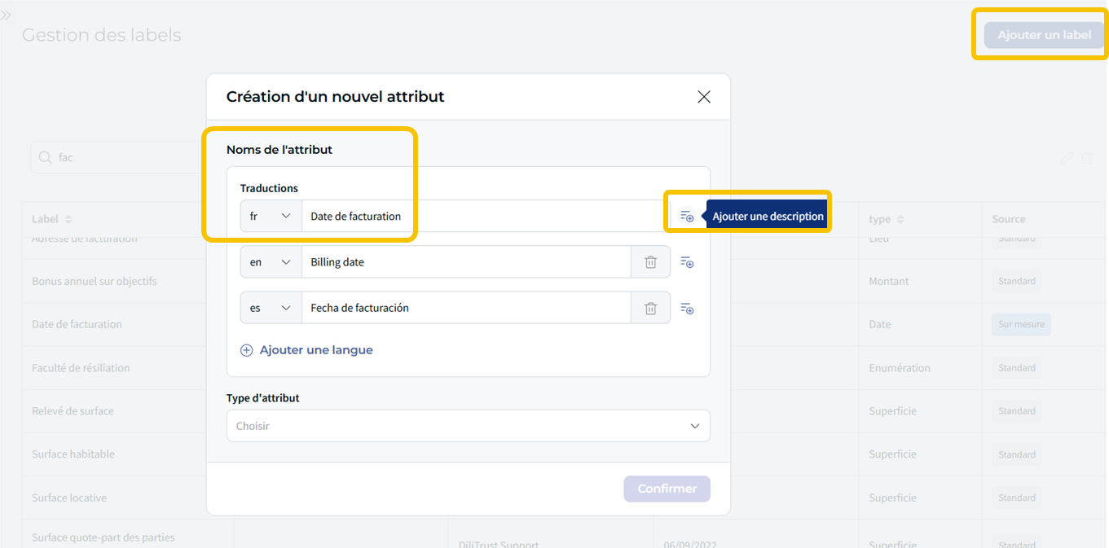Edit the 'Billing date' translation field
The image size is (1109, 548).
467,262
